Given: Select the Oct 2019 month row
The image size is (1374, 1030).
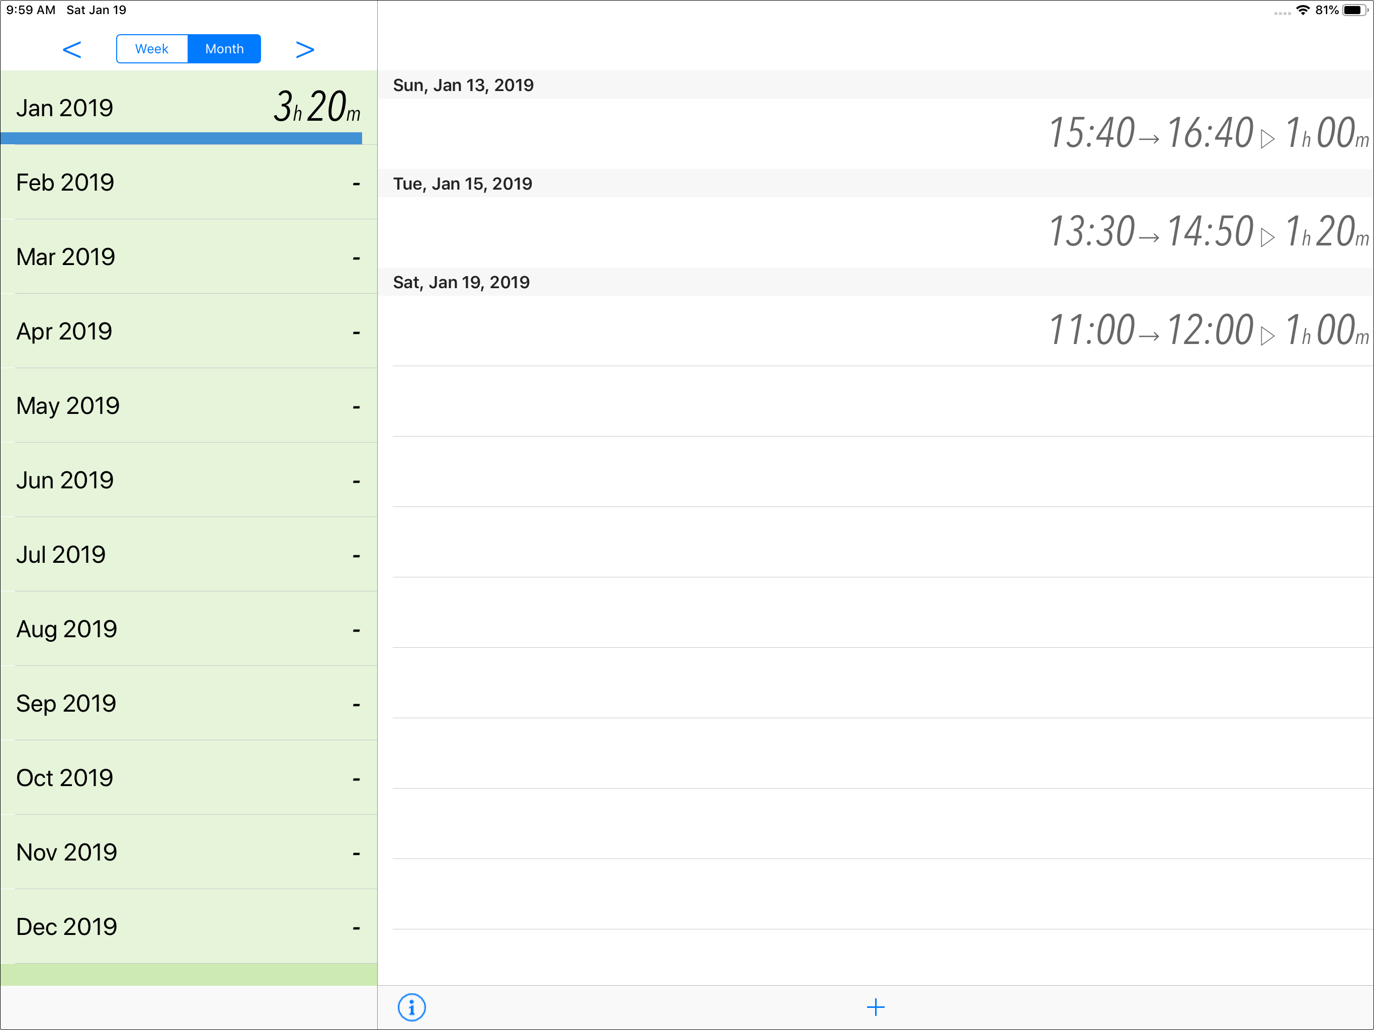Looking at the screenshot, I should [x=189, y=778].
